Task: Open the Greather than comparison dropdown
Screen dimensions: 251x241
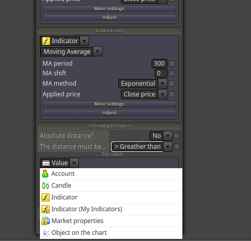Action: point(168,147)
